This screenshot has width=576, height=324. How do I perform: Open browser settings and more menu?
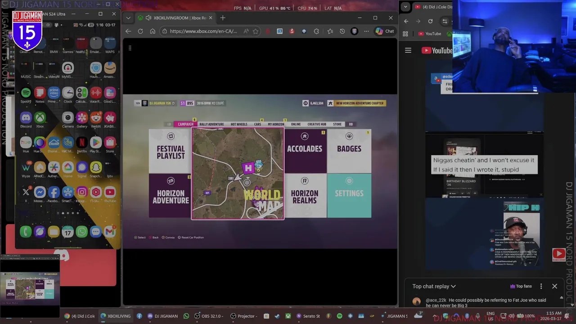(x=366, y=31)
